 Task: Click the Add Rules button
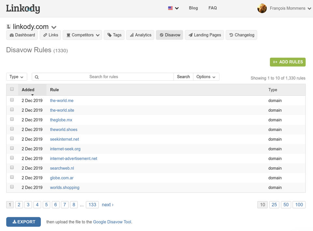[288, 62]
